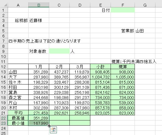Click name cell 村田
Viewport: 162px width, 135px height.
click(x=18, y=87)
